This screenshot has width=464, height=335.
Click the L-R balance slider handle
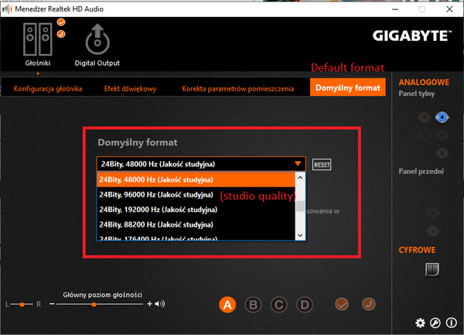pyautogui.click(x=22, y=304)
